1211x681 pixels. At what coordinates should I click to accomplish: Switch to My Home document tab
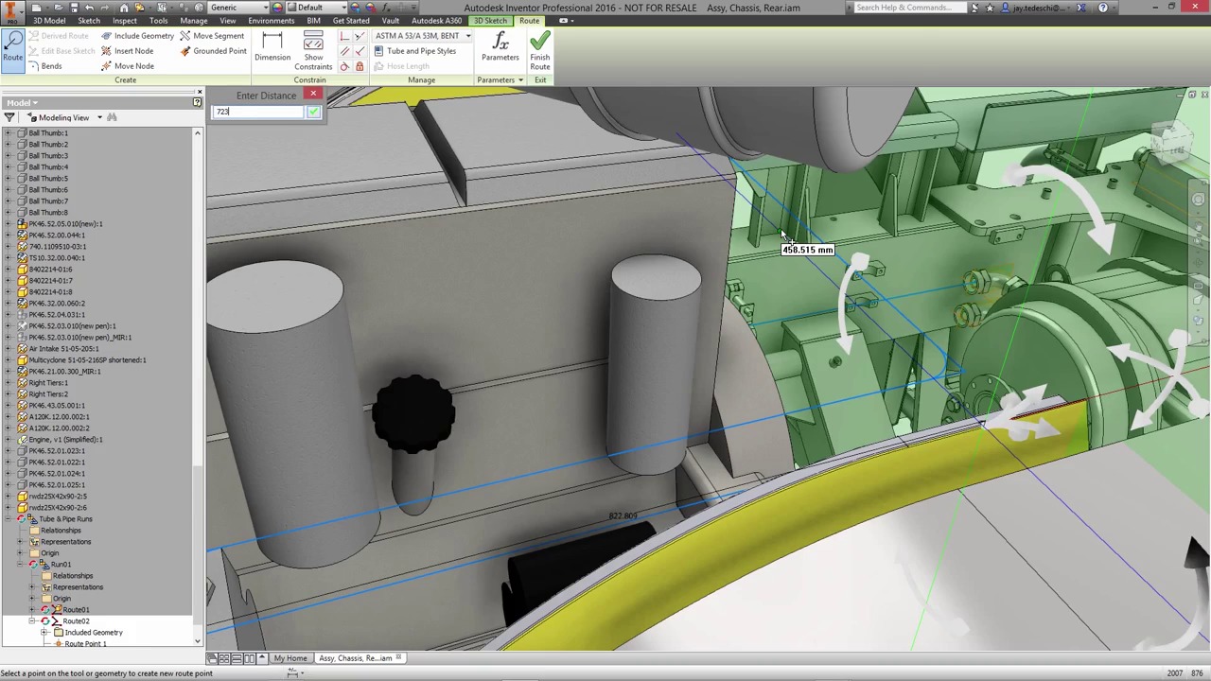coord(290,658)
